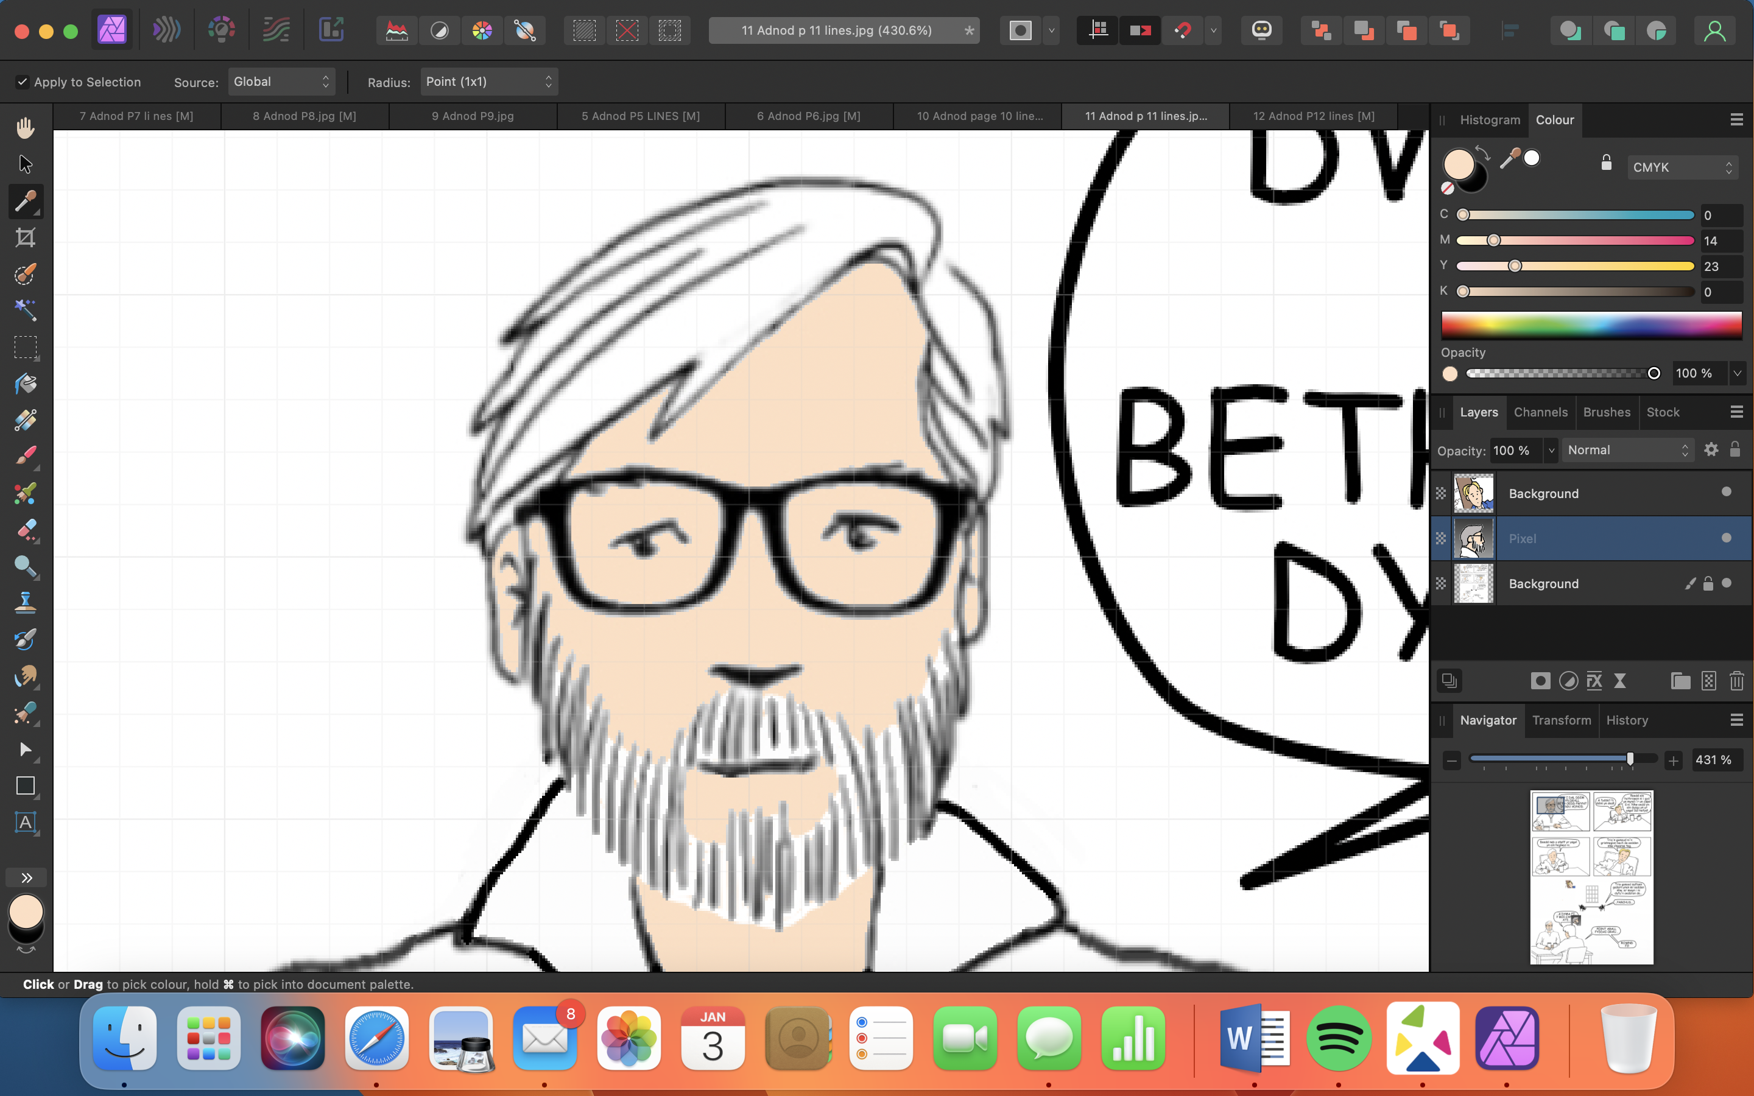
Task: Select the Crop tool
Action: 26,237
